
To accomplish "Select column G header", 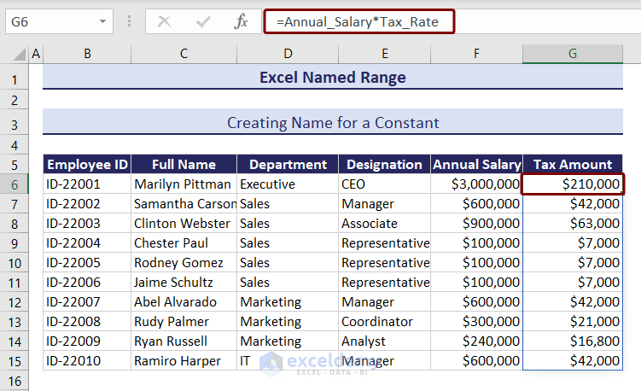I will click(x=572, y=54).
